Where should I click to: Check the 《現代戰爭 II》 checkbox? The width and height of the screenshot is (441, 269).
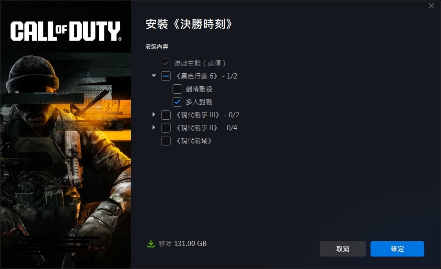coord(166,128)
